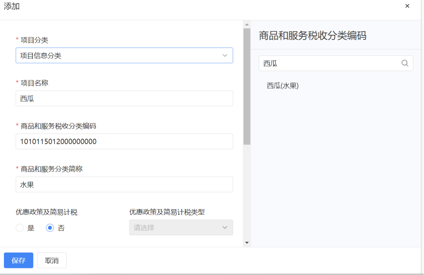424x275 pixels.
Task: Select the 是 radio option
Action: click(20, 228)
